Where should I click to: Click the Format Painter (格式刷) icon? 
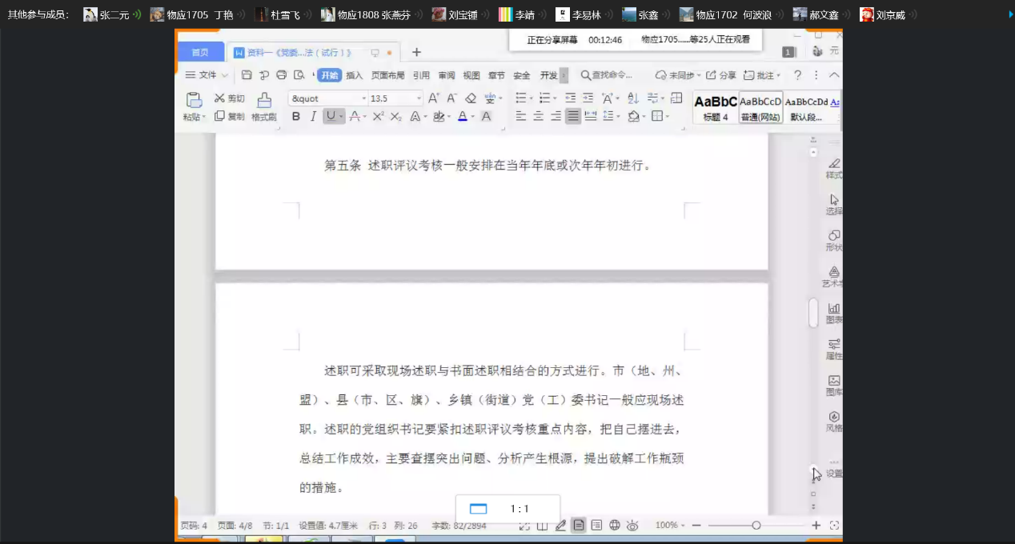coord(263,101)
